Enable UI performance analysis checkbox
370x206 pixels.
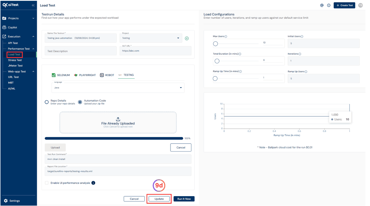47,183
